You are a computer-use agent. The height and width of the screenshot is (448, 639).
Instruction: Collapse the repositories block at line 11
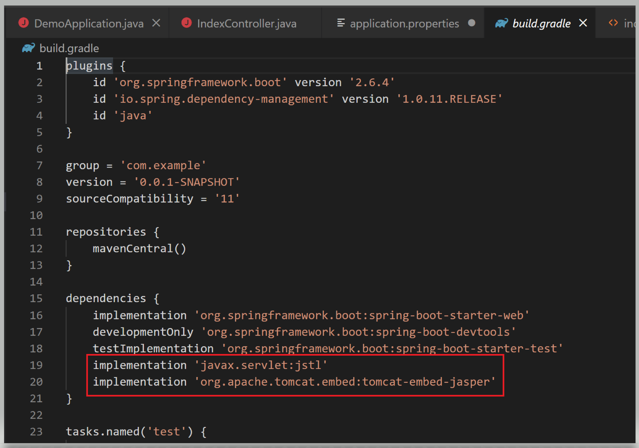pyautogui.click(x=54, y=232)
